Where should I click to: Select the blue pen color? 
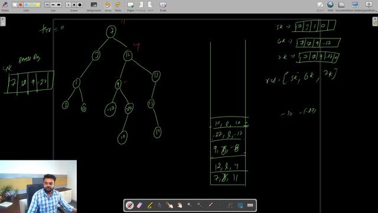pos(26,5)
